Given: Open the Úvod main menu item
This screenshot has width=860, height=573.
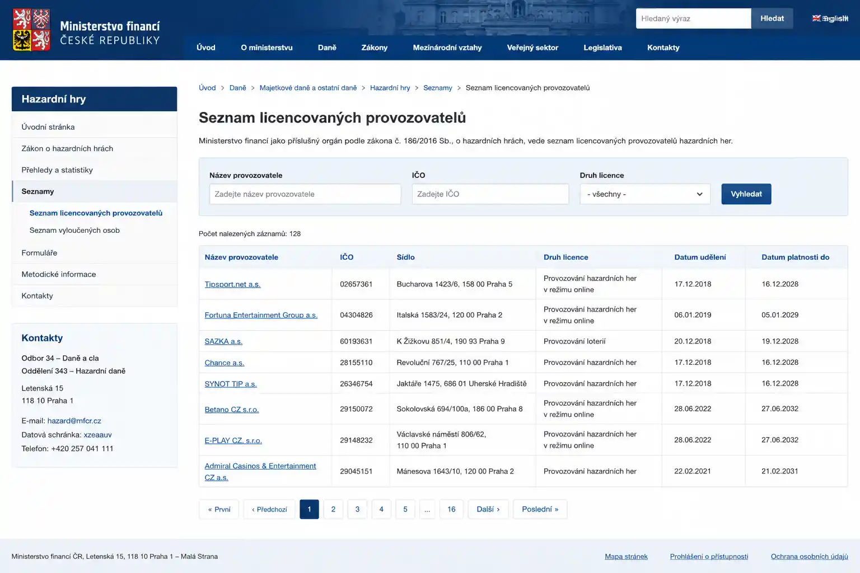Looking at the screenshot, I should click(x=206, y=48).
